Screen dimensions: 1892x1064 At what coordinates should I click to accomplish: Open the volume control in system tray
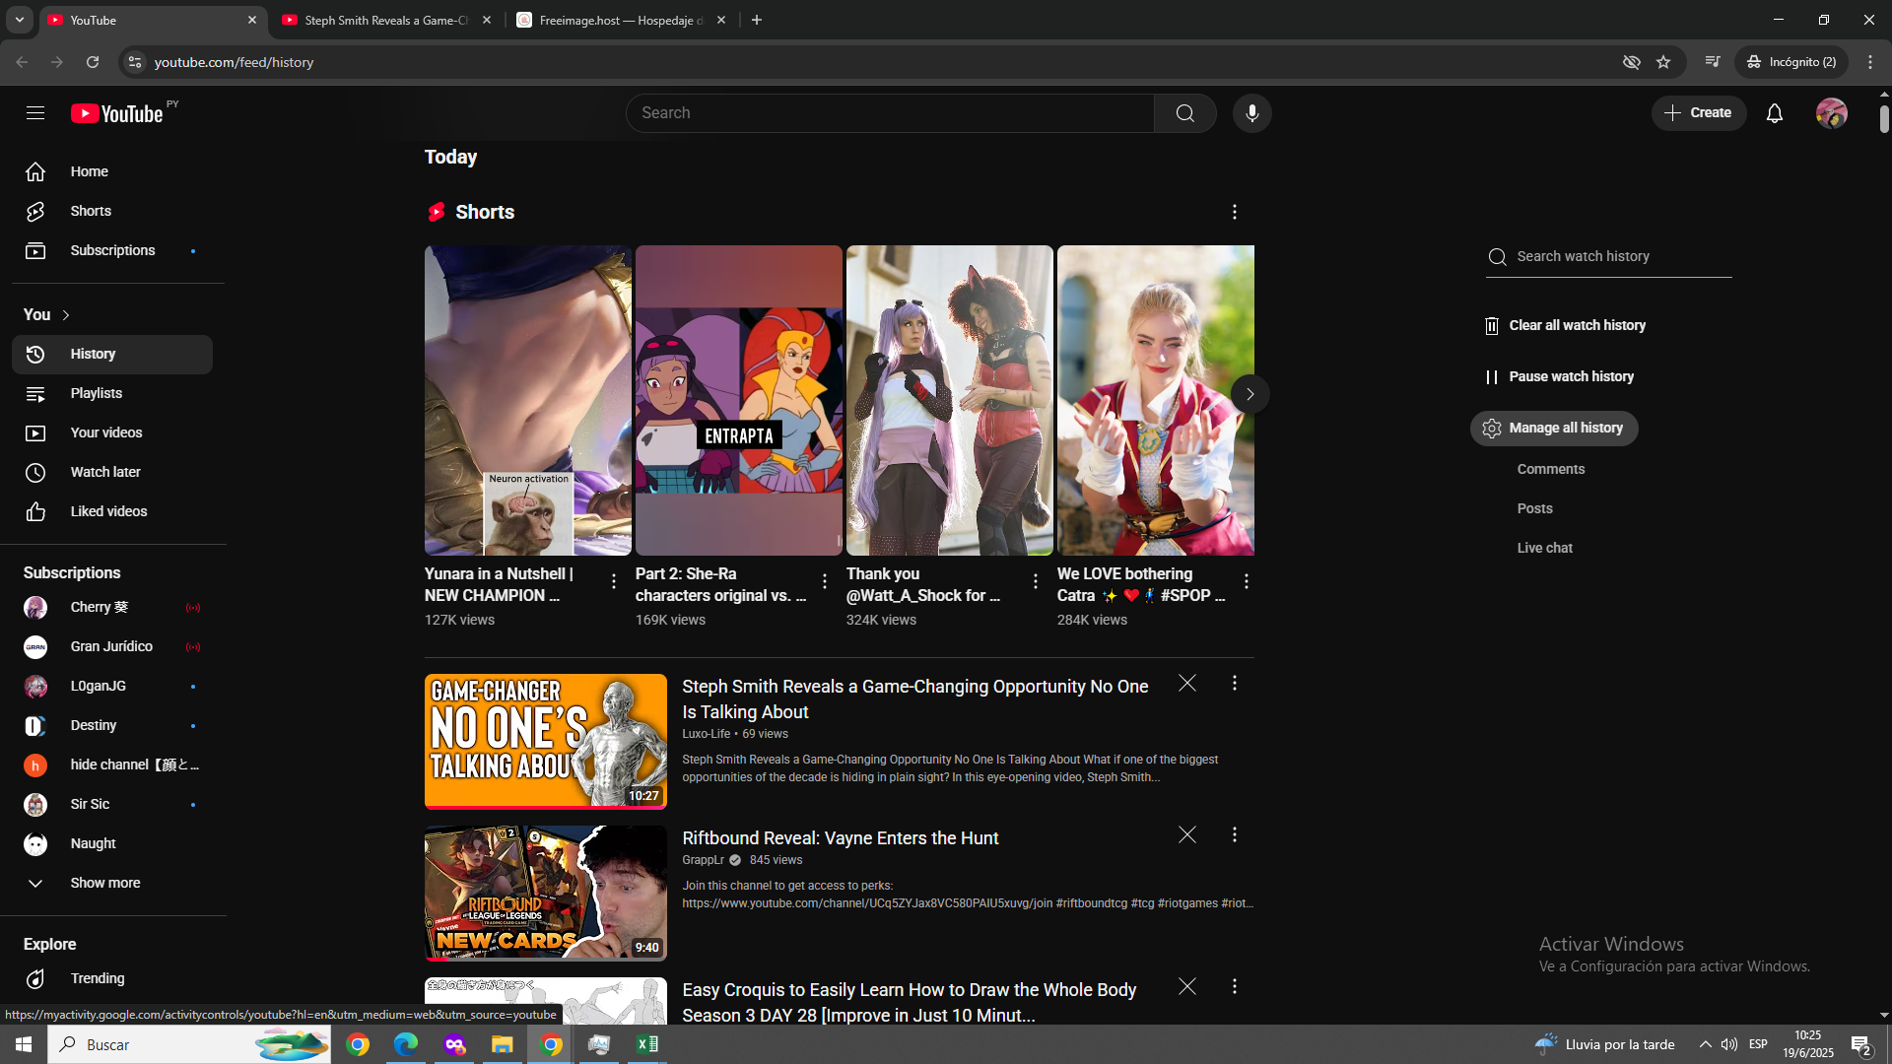point(1729,1044)
